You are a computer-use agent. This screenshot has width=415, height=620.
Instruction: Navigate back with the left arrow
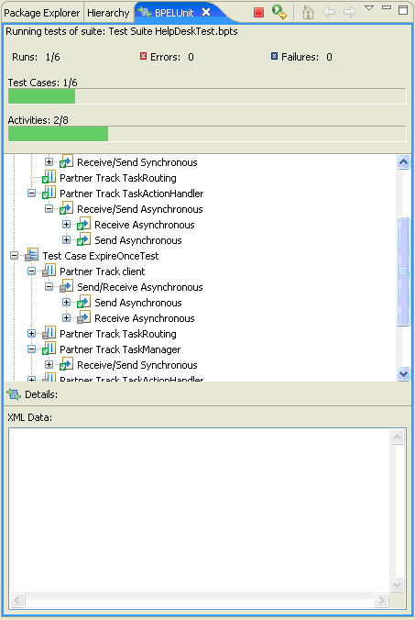click(x=329, y=12)
